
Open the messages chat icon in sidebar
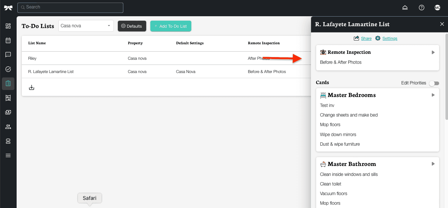8,55
